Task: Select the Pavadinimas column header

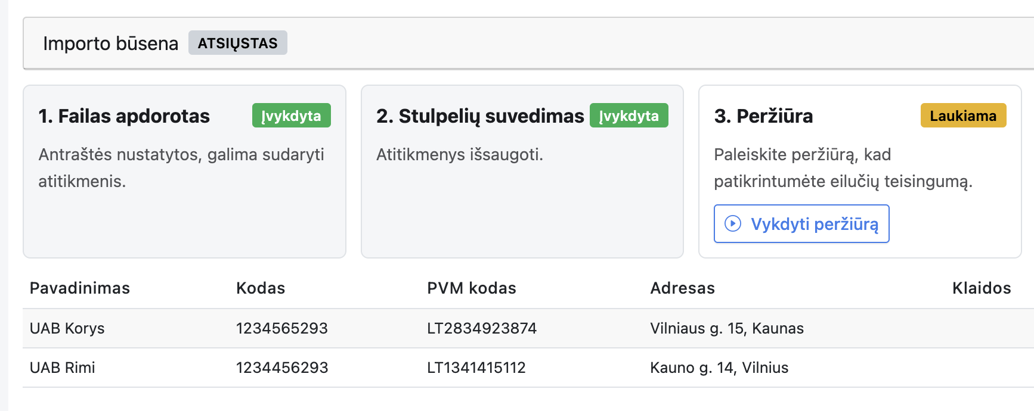Action: click(x=80, y=288)
